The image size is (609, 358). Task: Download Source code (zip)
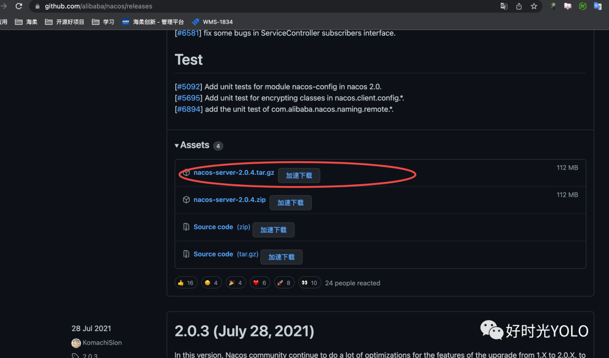pos(222,227)
